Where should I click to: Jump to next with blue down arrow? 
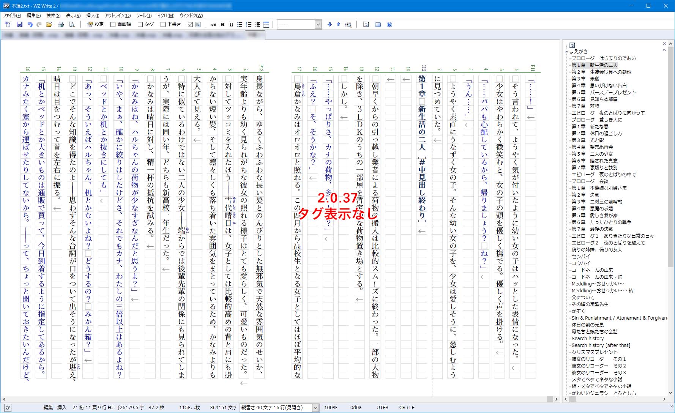[330, 24]
